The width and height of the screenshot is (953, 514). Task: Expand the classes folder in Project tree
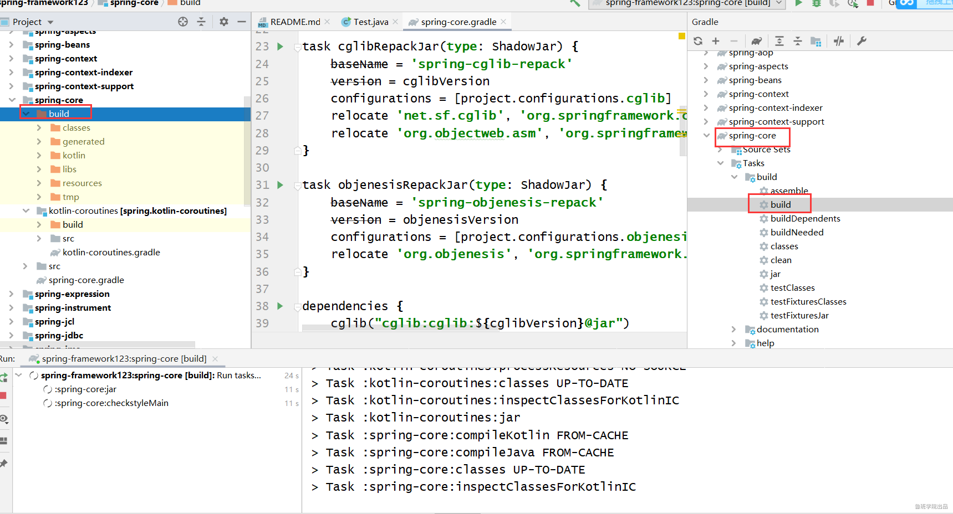click(x=39, y=128)
